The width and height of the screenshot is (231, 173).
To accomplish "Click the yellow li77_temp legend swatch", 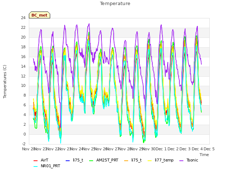I will point(150,160).
